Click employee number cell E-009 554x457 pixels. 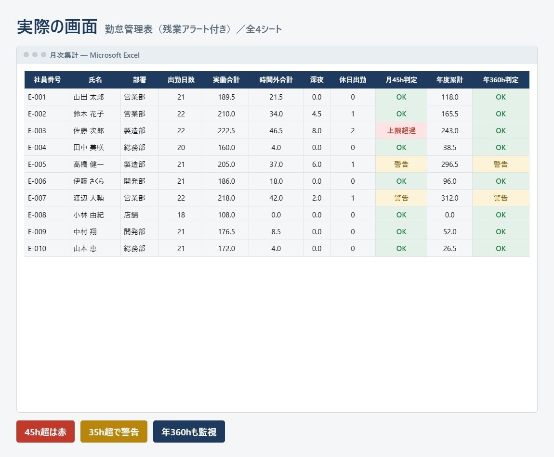[x=47, y=231]
